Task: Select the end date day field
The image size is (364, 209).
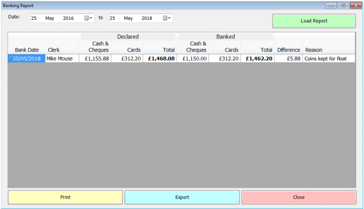Action: coord(112,18)
